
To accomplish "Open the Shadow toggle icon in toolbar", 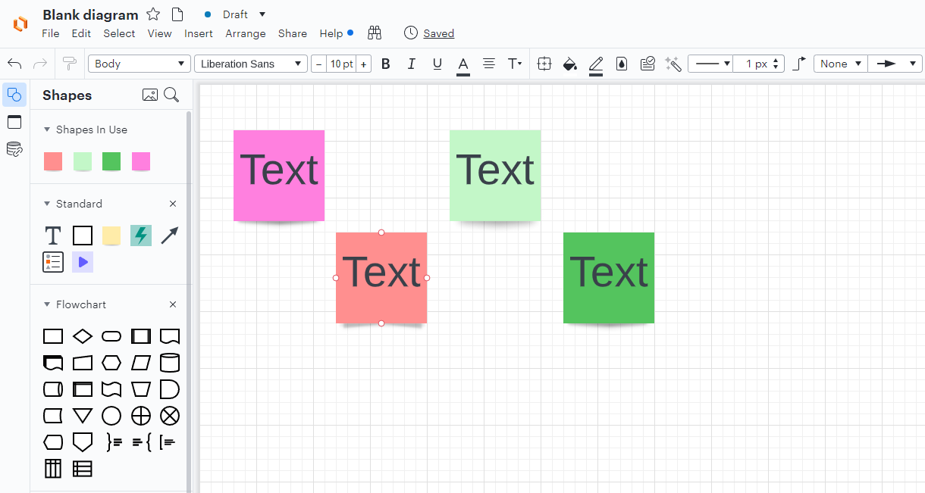I will tap(622, 64).
